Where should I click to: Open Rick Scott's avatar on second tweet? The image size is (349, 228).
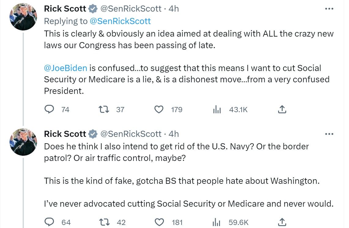(23, 142)
